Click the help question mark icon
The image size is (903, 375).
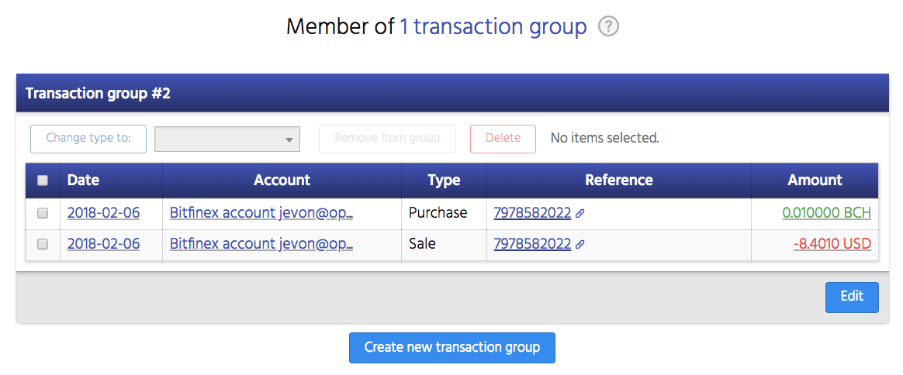(x=609, y=27)
